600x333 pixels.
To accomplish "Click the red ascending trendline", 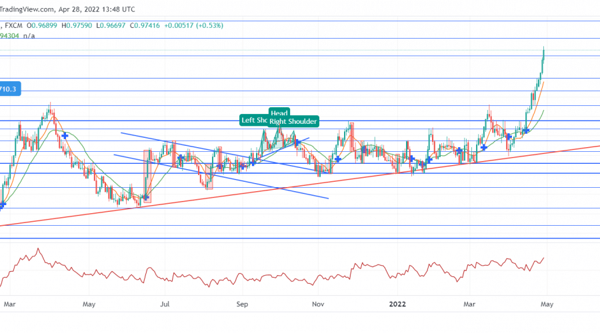I will pos(300,186).
